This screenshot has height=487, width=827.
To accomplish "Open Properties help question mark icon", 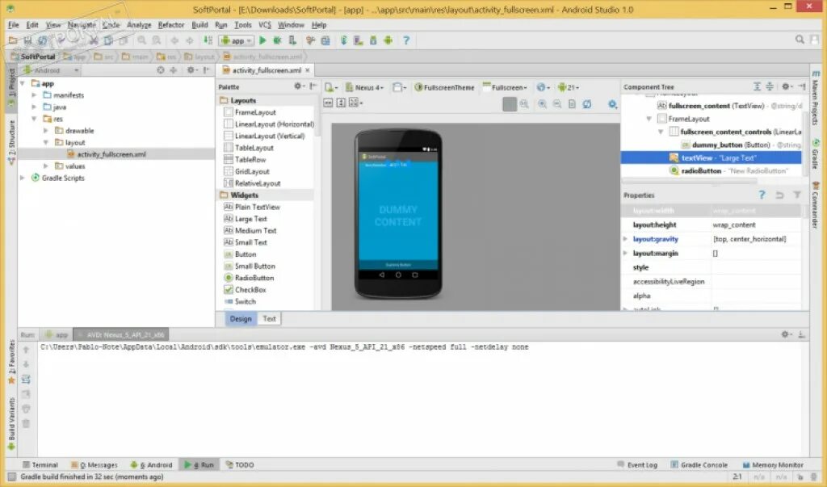I will [762, 195].
